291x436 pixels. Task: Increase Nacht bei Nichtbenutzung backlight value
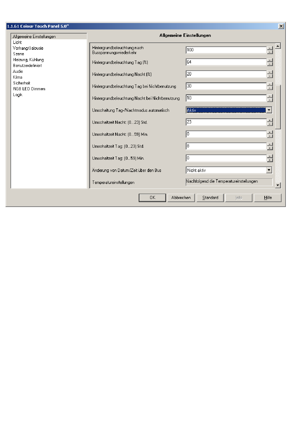tap(270, 96)
